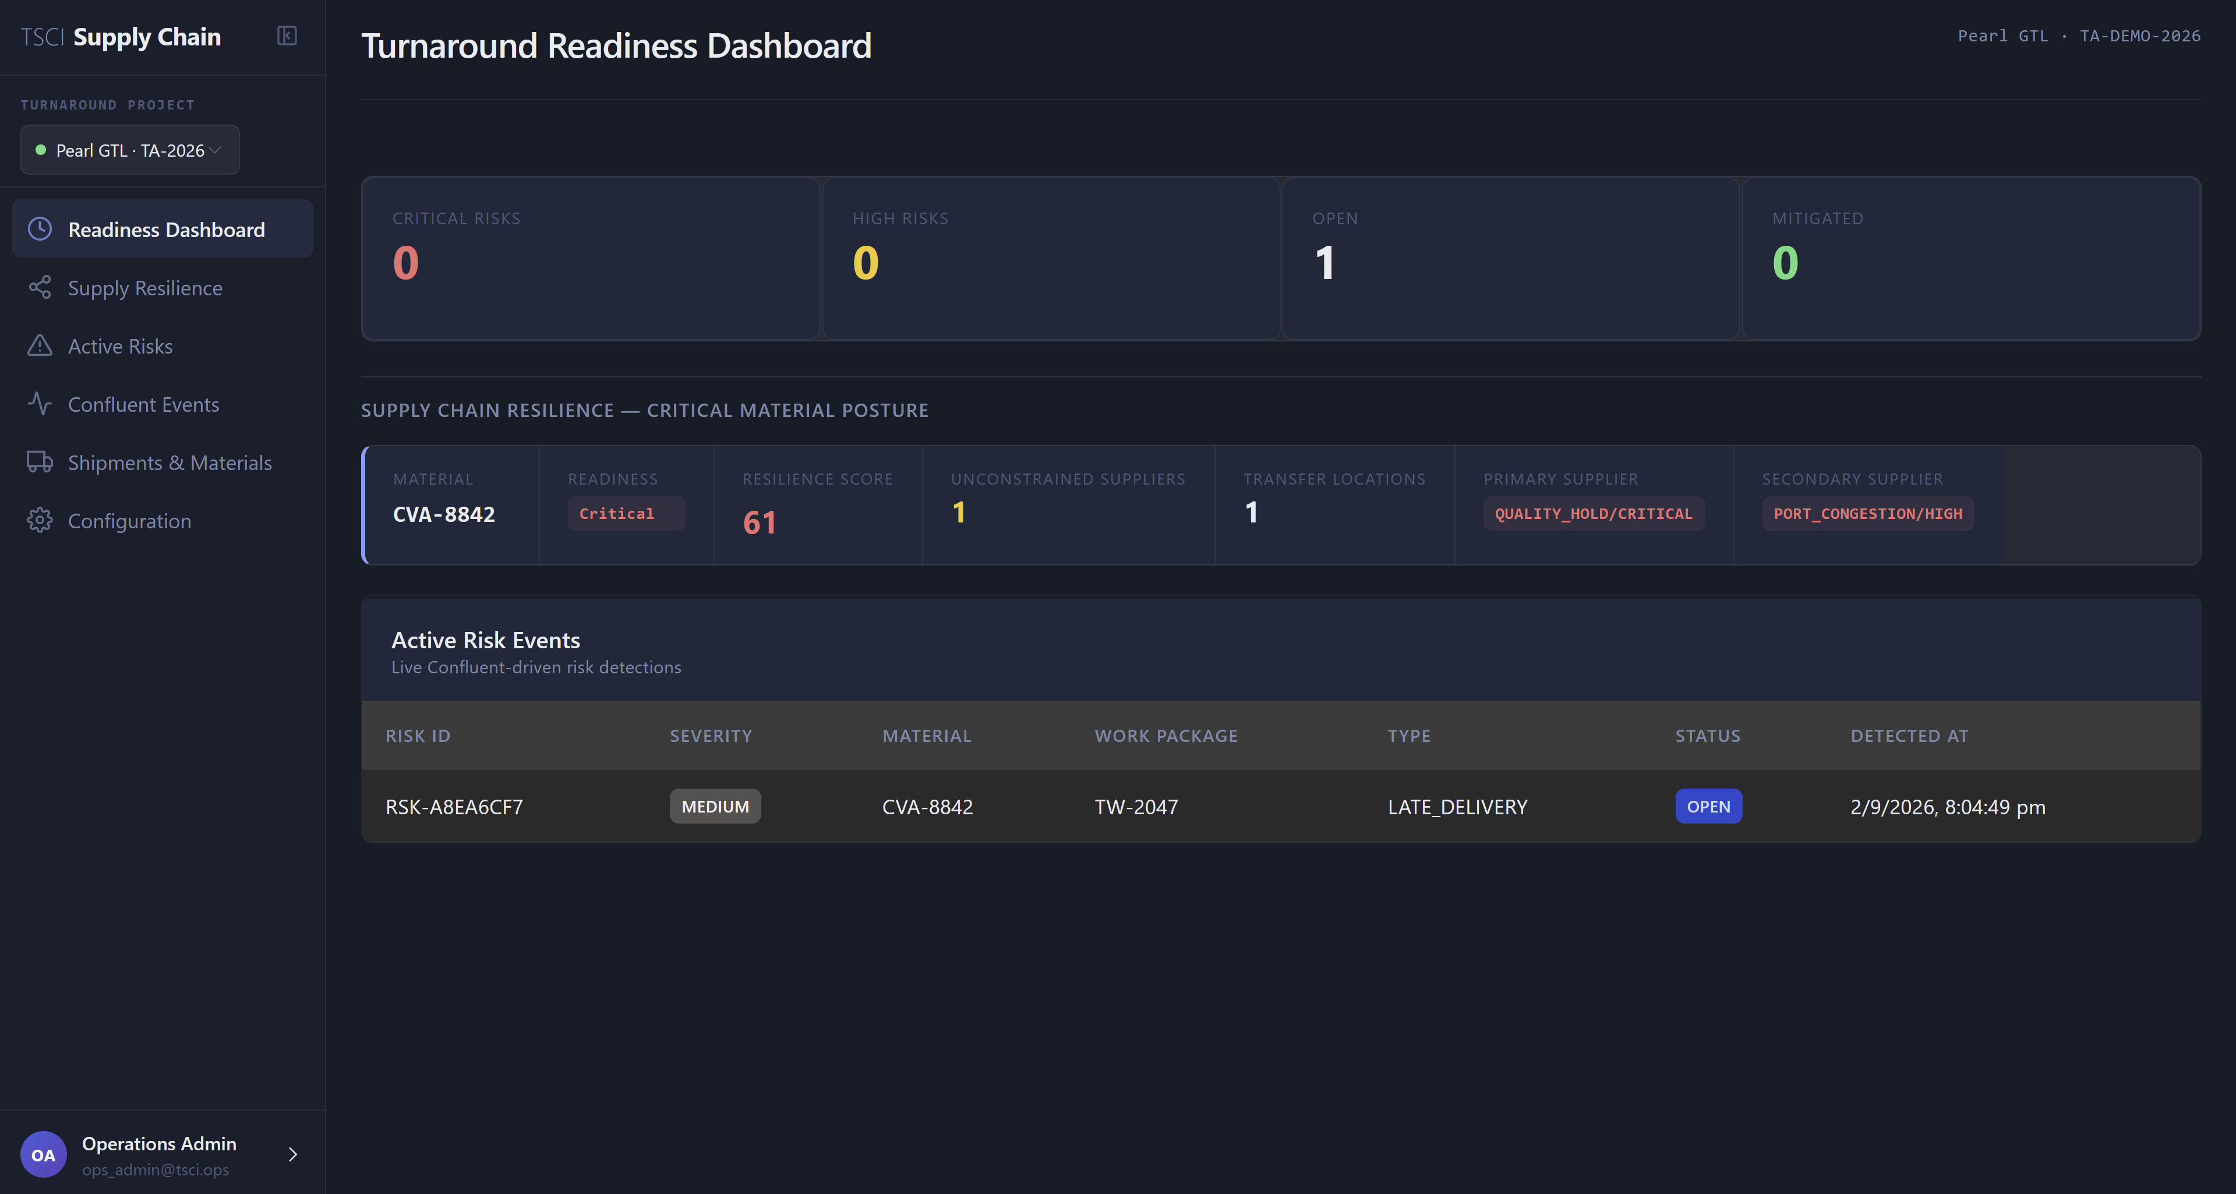Click the Configuration gear icon
Image resolution: width=2236 pixels, height=1194 pixels.
40,521
